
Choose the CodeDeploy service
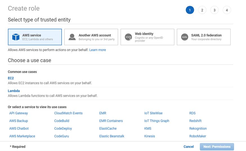coord(63,129)
